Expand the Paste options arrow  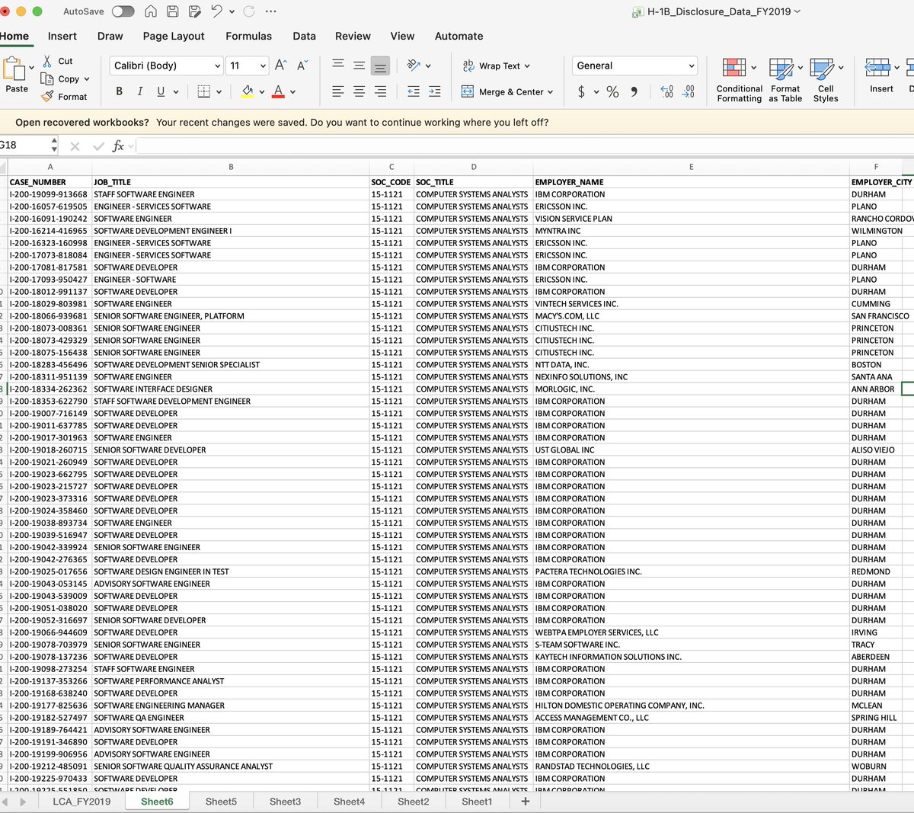pyautogui.click(x=31, y=68)
